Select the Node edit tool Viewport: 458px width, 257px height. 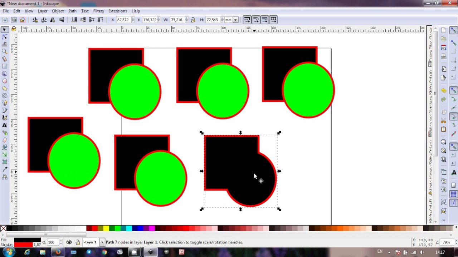click(x=5, y=37)
